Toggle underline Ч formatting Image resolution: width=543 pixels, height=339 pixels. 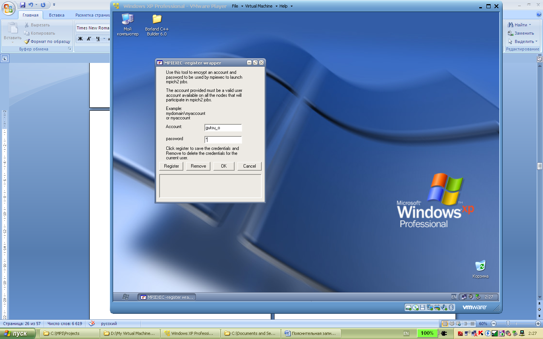click(x=98, y=38)
